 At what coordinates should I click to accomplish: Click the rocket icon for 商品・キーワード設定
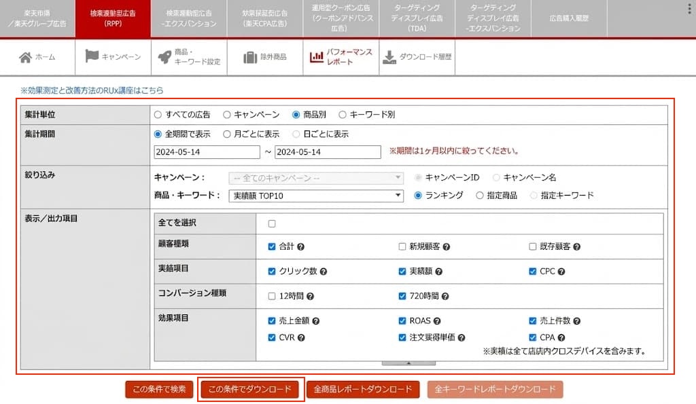164,57
